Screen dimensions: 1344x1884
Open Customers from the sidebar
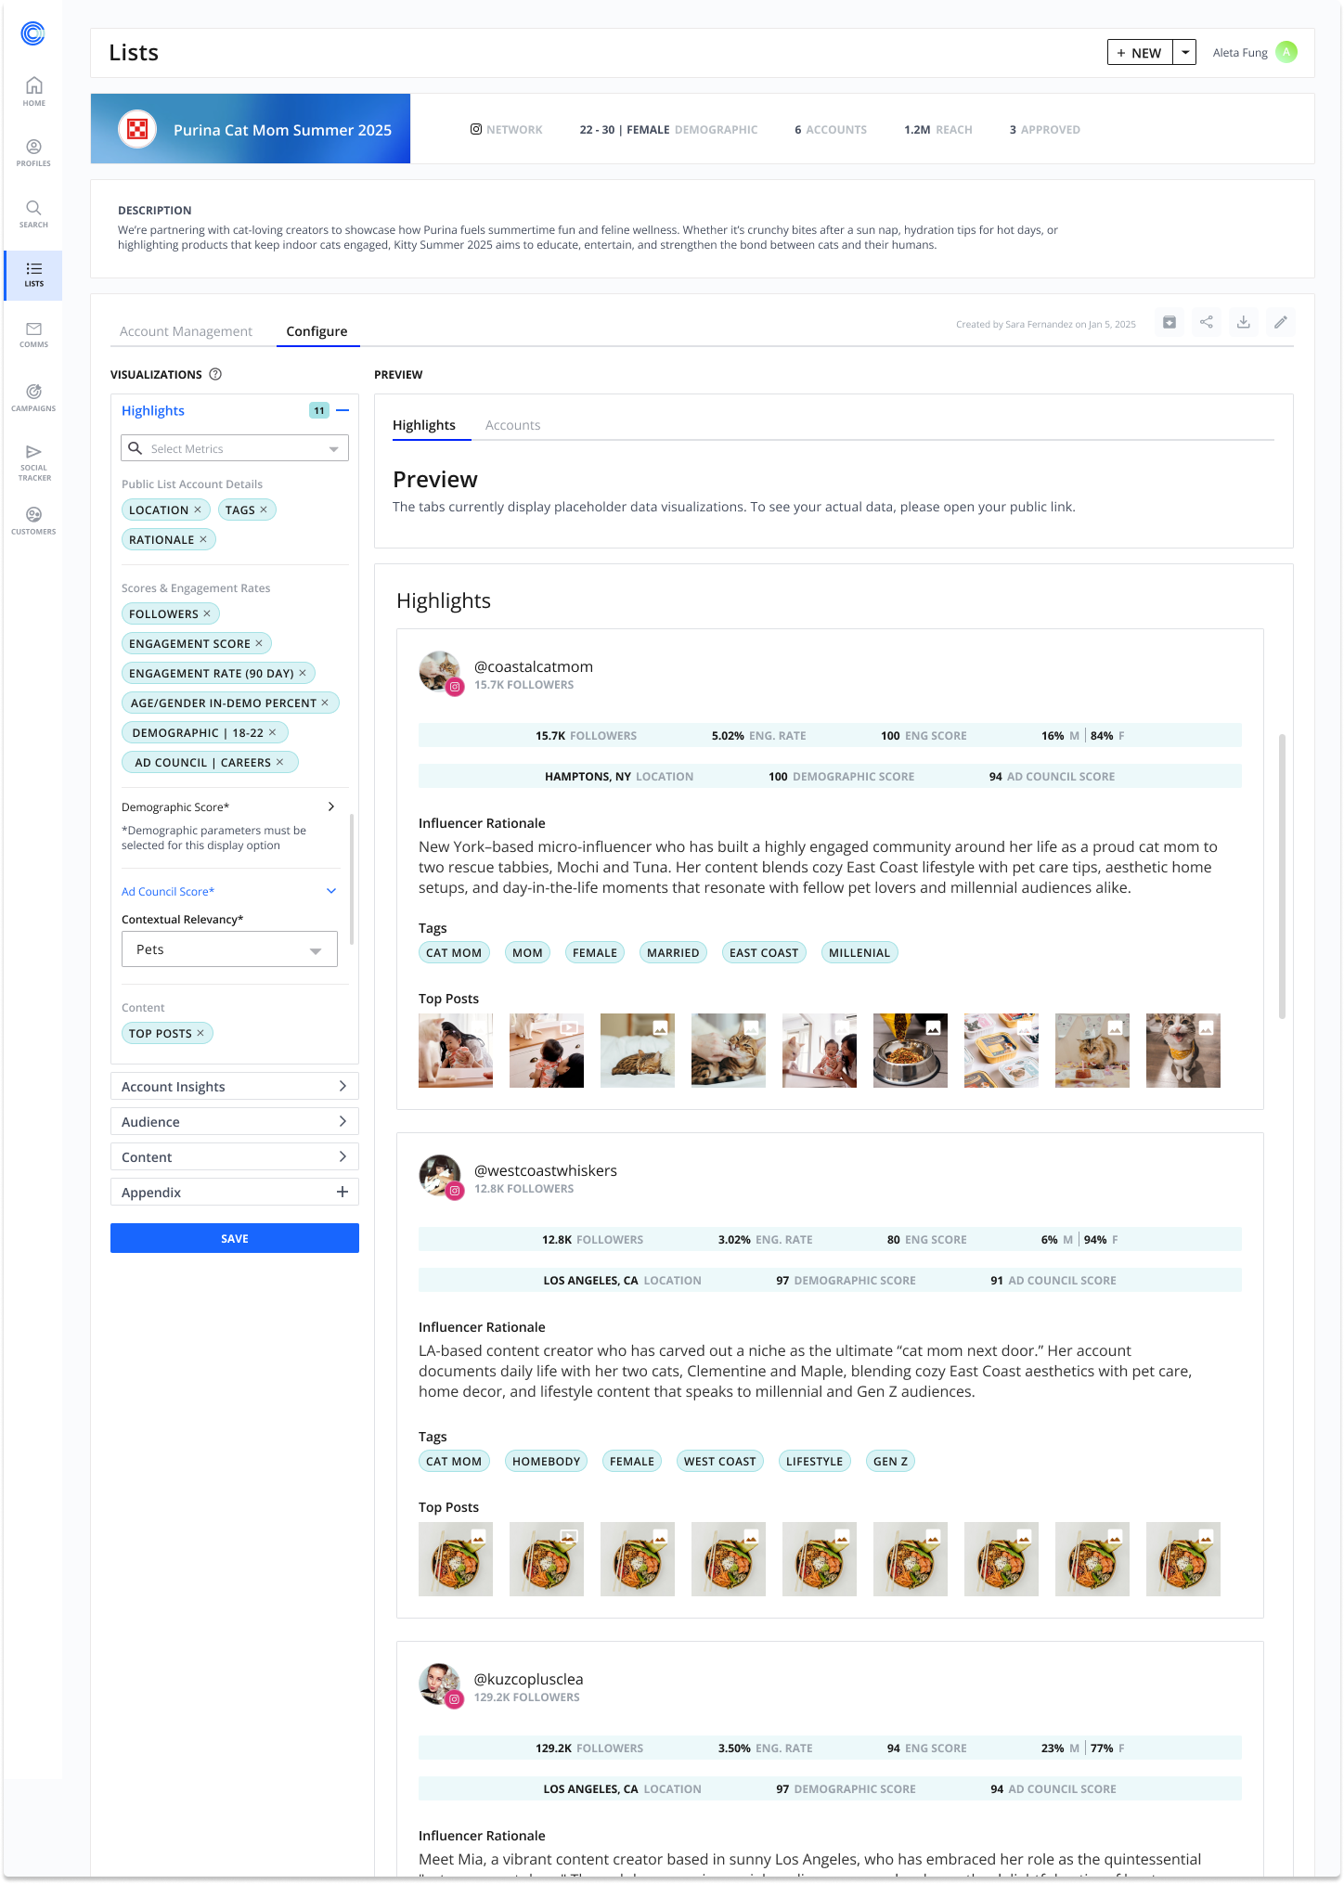(33, 521)
